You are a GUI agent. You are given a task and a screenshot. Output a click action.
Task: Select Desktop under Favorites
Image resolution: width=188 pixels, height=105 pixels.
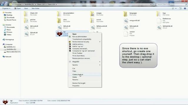(x=8, y=15)
